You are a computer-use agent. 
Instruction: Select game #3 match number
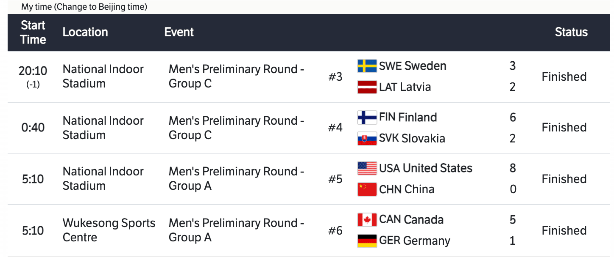click(335, 77)
